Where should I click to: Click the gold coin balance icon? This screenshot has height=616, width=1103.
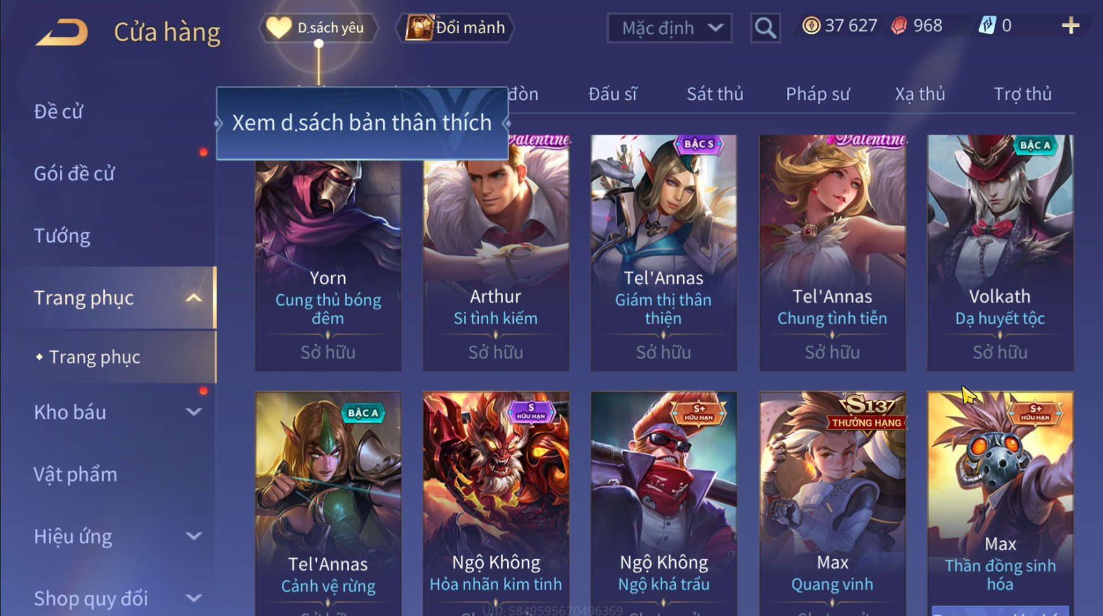click(x=811, y=26)
